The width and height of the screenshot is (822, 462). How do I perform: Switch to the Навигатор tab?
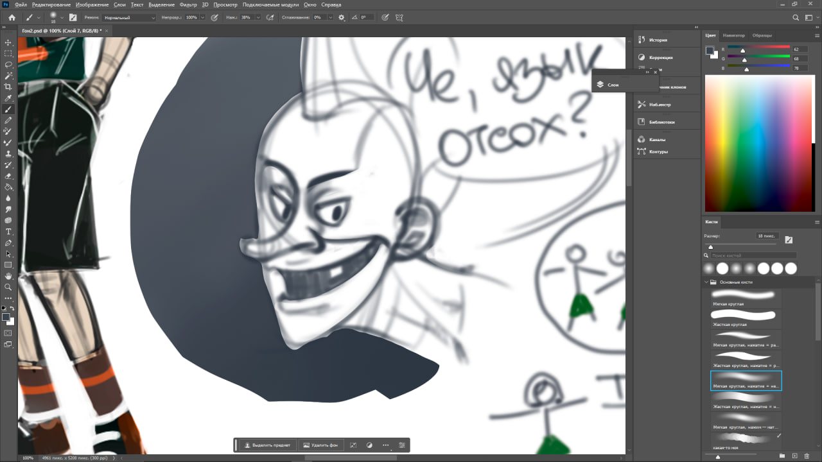[733, 35]
